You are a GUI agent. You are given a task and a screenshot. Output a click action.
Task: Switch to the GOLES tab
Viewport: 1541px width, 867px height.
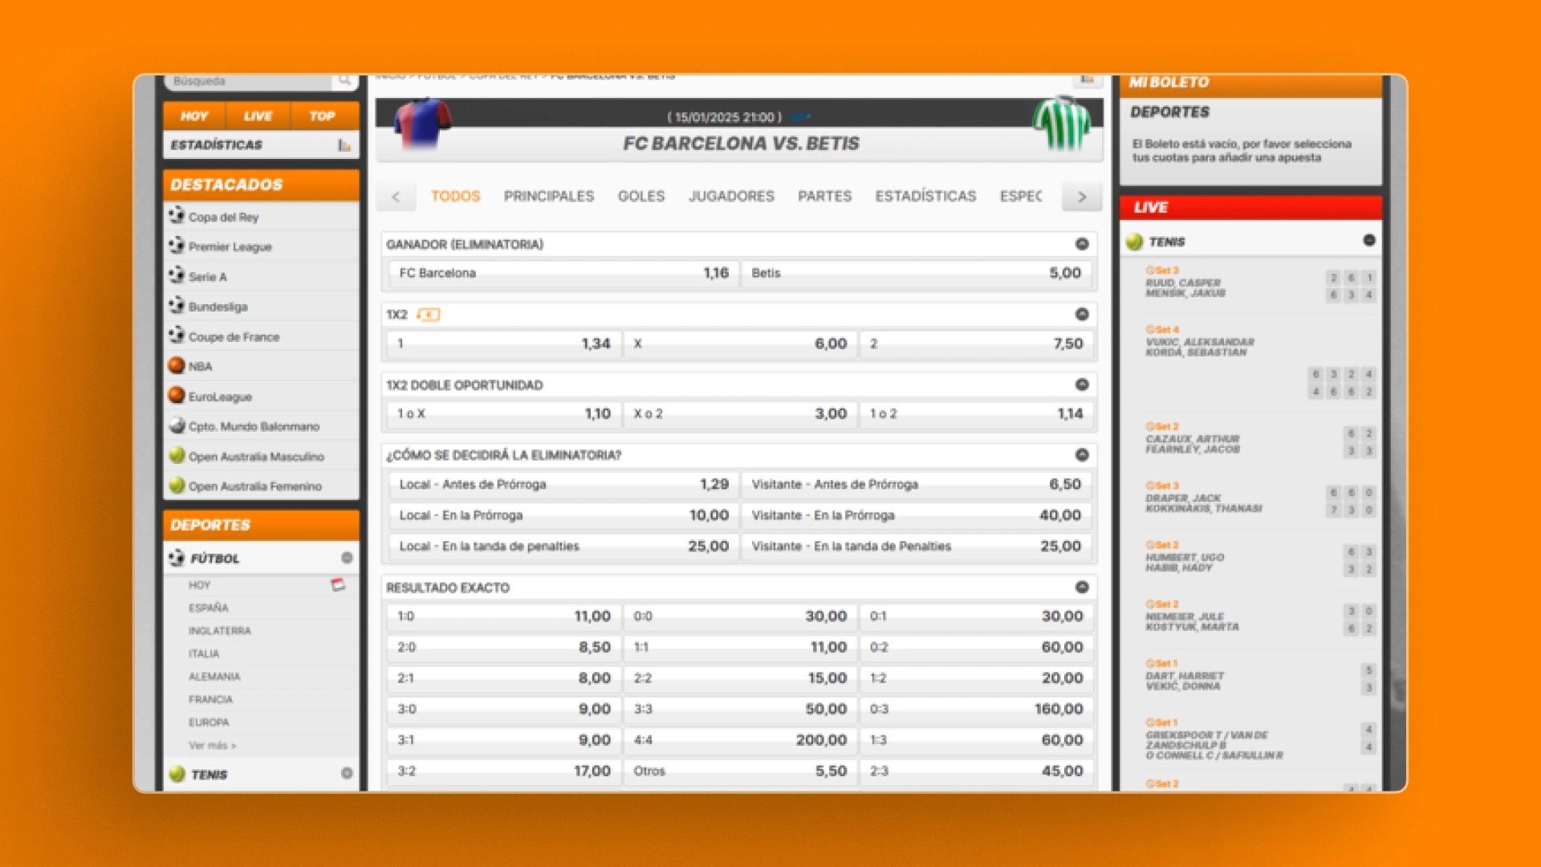pyautogui.click(x=641, y=196)
